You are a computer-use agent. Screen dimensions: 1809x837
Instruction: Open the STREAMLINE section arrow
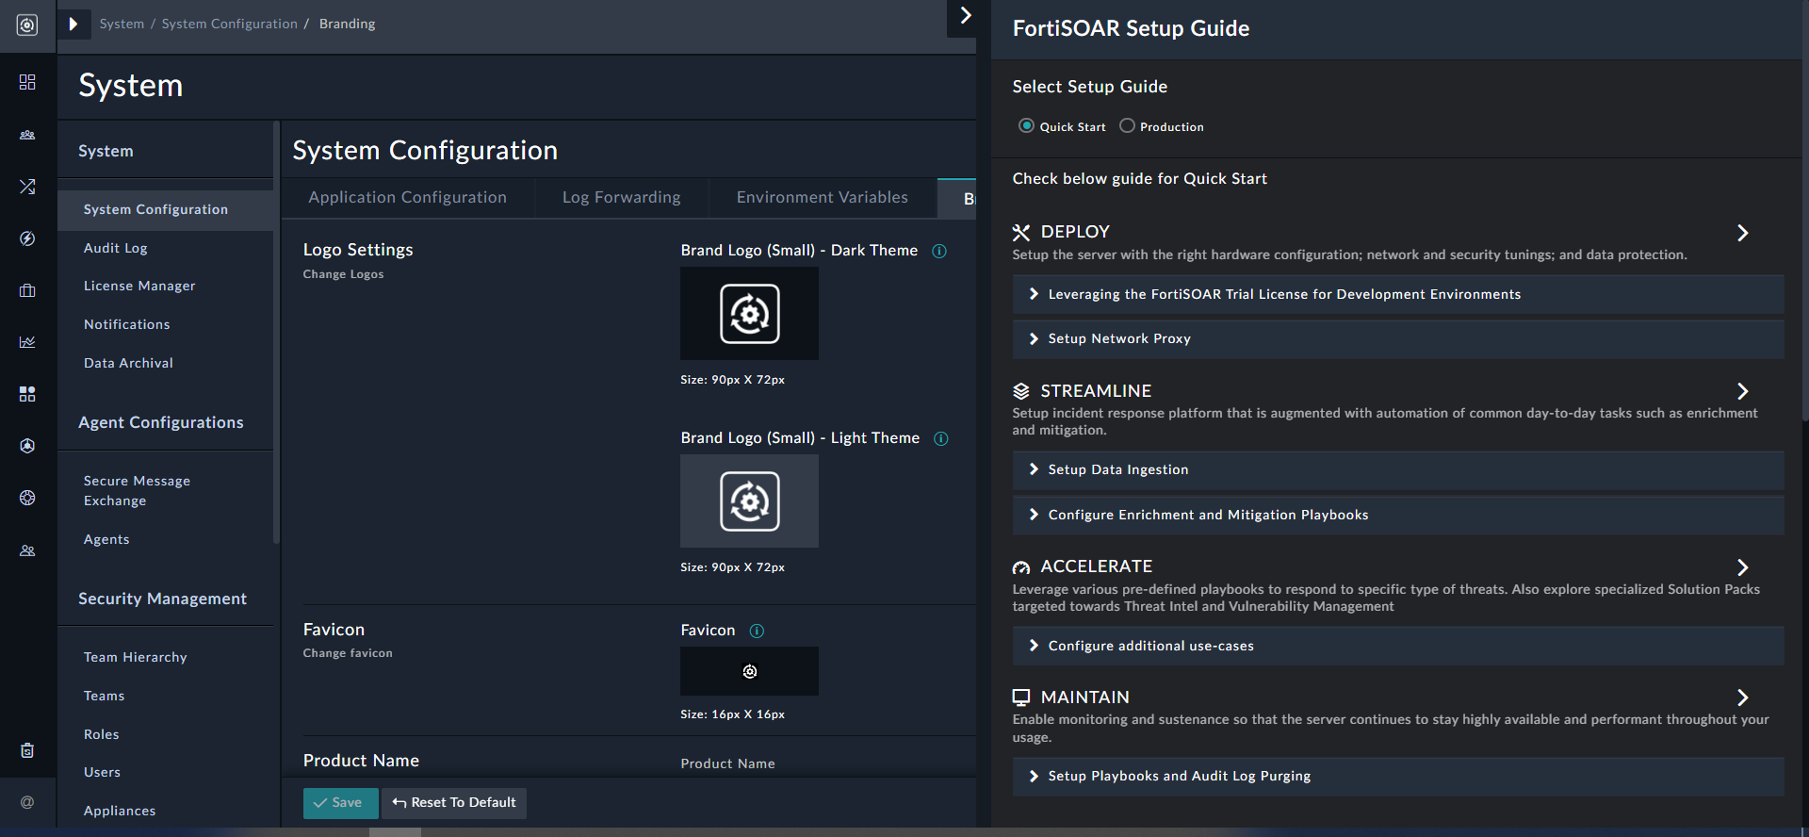[x=1743, y=391]
